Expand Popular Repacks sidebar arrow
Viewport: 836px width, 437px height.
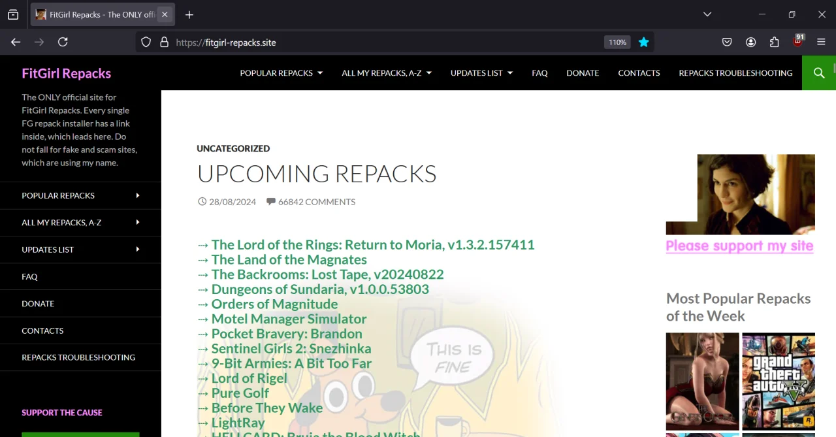[138, 195]
